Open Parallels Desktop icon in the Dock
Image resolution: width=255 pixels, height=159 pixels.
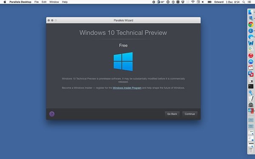point(251,111)
